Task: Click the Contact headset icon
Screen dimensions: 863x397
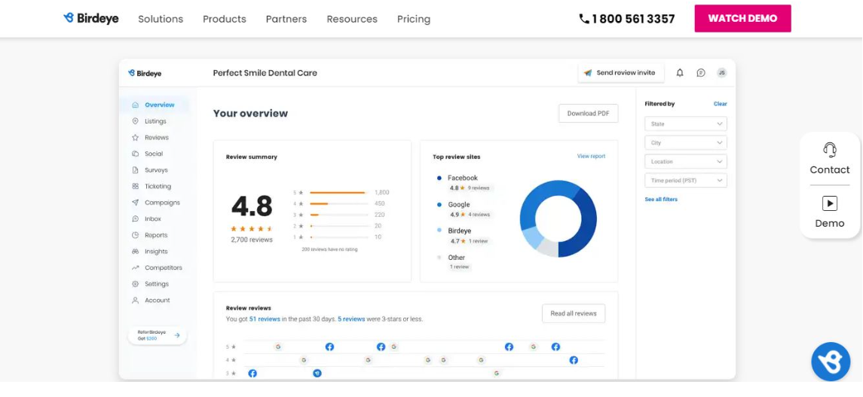Action: click(830, 150)
